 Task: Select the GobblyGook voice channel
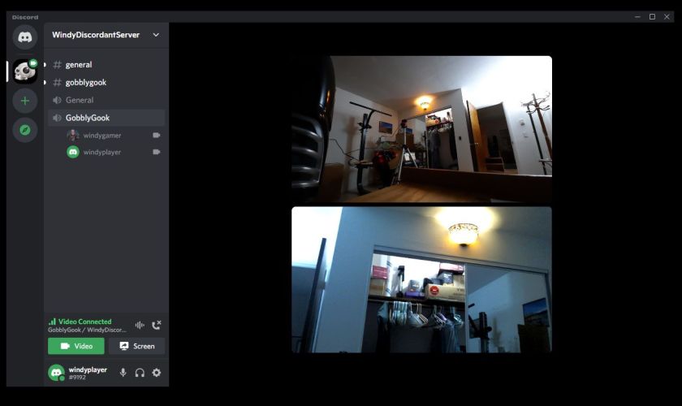tap(88, 119)
